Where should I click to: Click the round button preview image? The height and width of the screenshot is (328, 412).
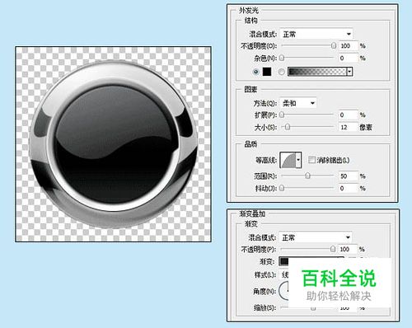113,144
